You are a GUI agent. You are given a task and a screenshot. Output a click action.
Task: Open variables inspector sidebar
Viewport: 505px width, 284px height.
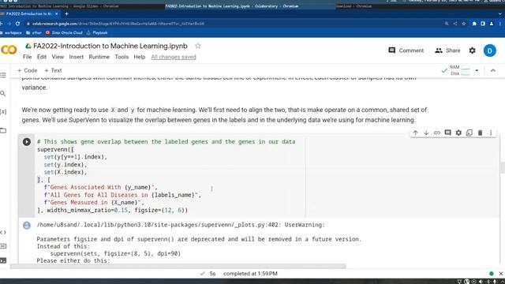coord(3,112)
